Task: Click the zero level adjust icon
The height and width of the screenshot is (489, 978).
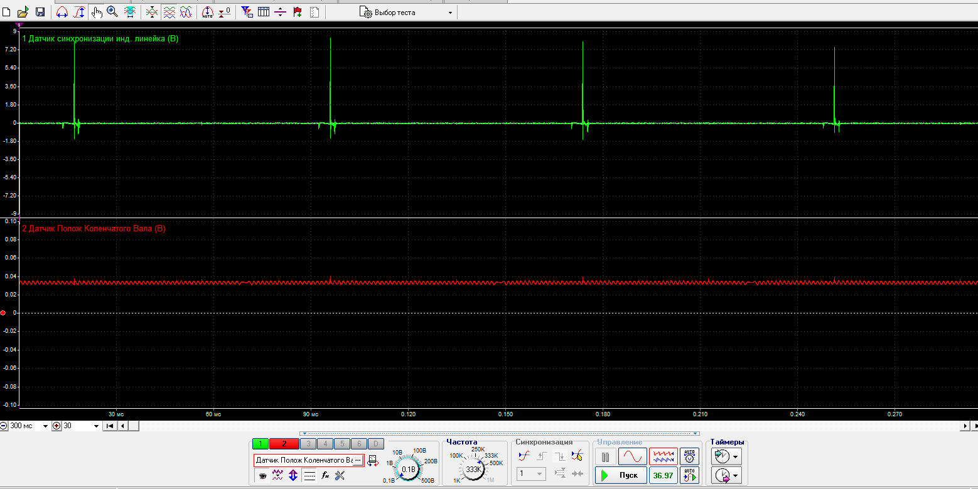Action: [x=224, y=13]
